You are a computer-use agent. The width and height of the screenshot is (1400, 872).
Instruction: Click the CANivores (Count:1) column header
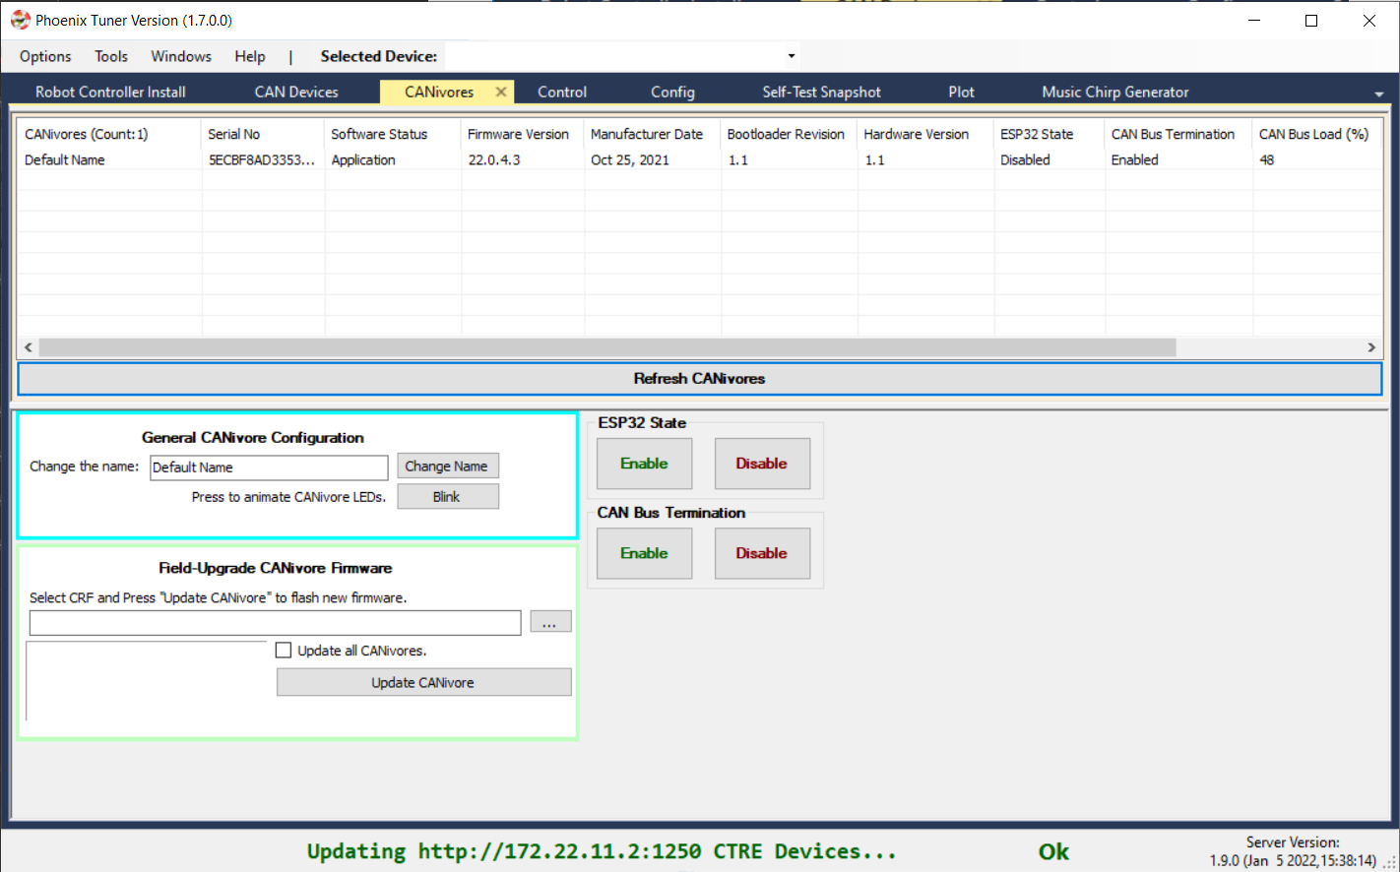click(108, 134)
